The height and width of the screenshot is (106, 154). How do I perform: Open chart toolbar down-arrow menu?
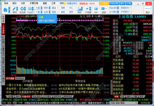coord(102,16)
